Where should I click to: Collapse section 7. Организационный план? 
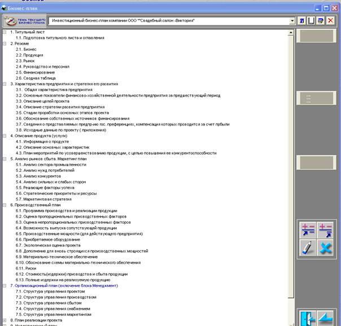(5, 286)
